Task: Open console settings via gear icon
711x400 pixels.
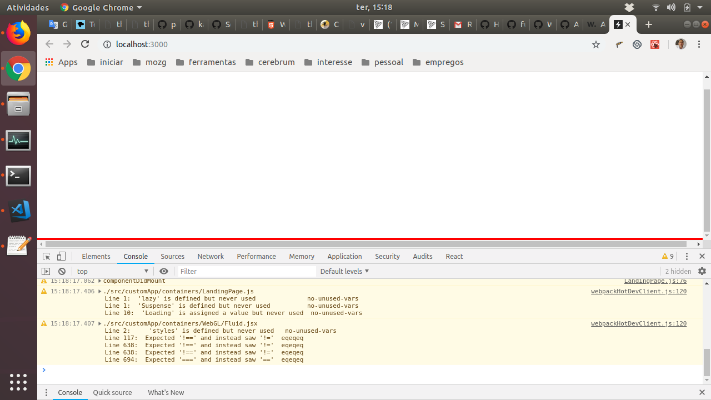Action: coord(702,271)
